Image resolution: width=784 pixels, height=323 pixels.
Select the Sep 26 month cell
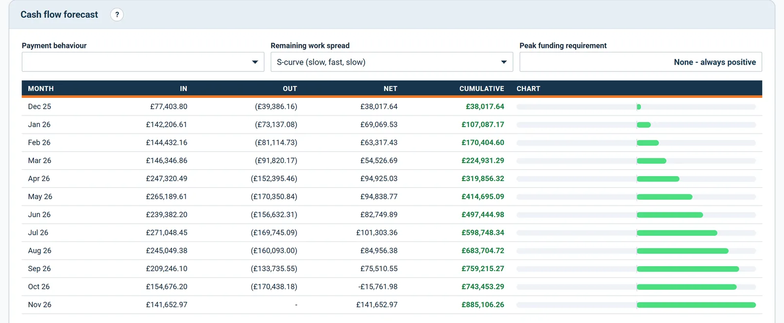pyautogui.click(x=39, y=269)
